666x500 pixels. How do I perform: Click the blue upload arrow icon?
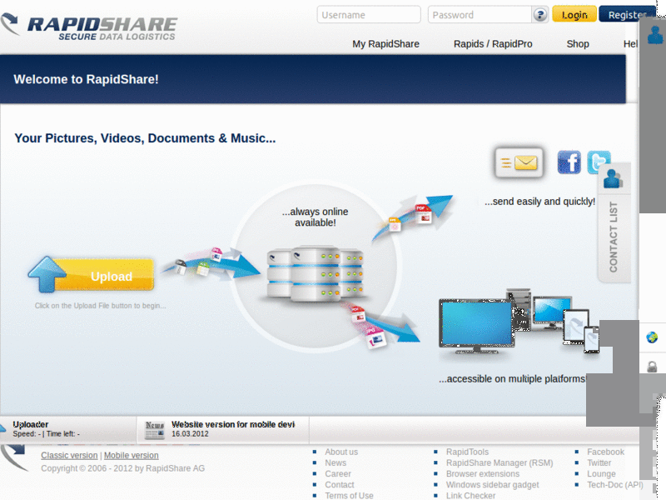(47, 274)
